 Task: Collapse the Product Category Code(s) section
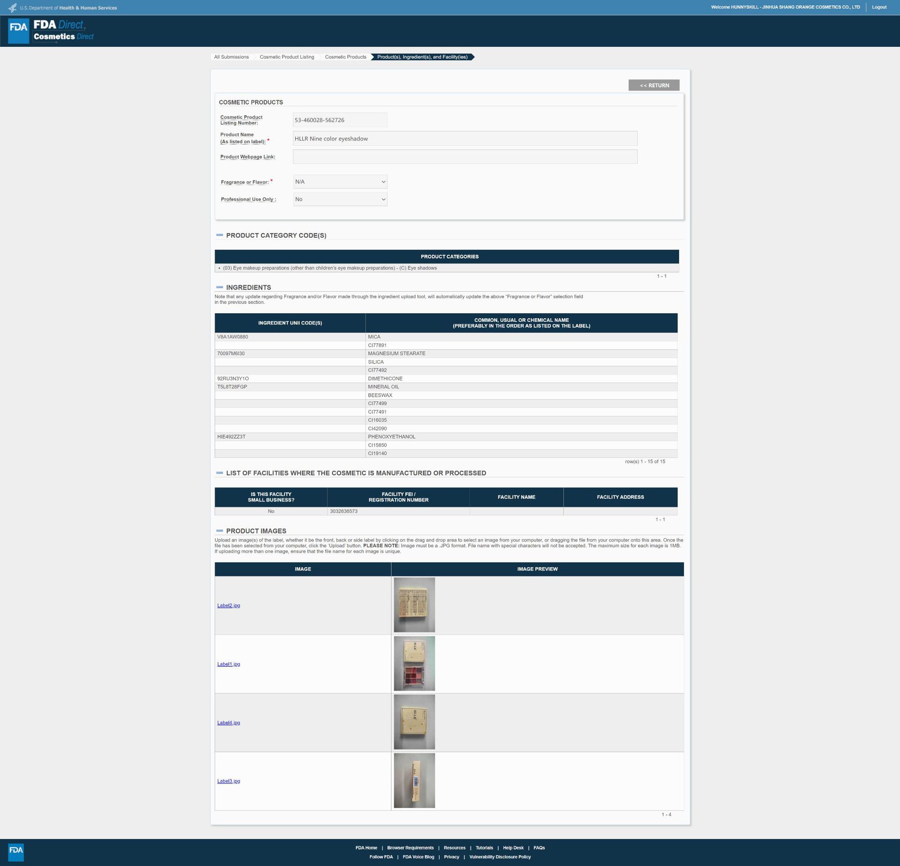(219, 235)
